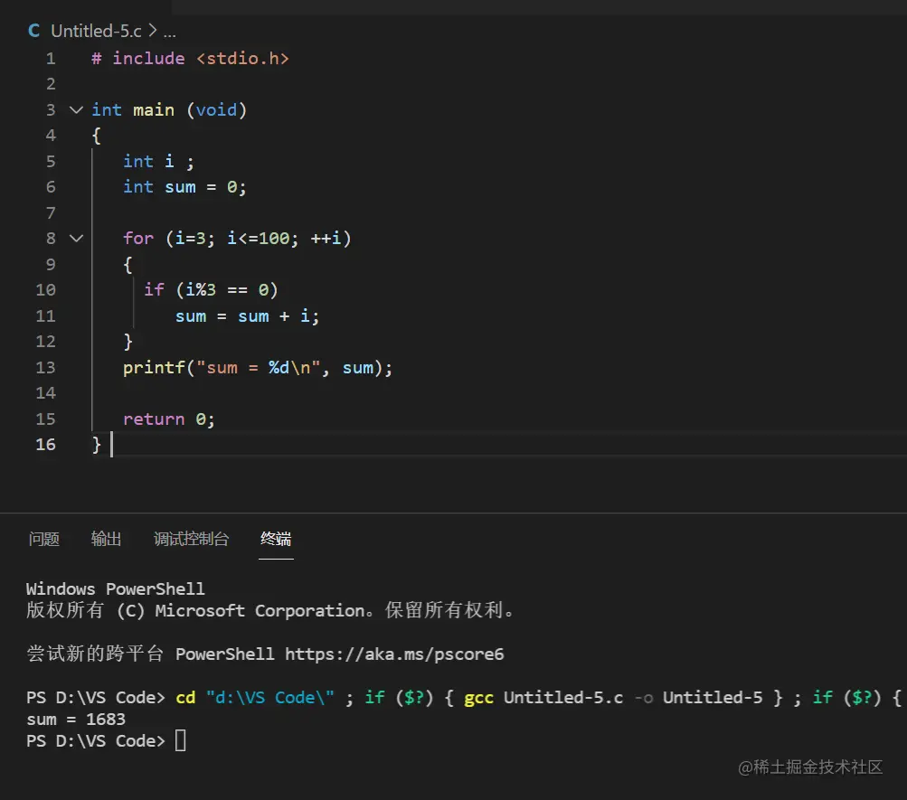Click line number 8 in the gutter

[x=51, y=238]
